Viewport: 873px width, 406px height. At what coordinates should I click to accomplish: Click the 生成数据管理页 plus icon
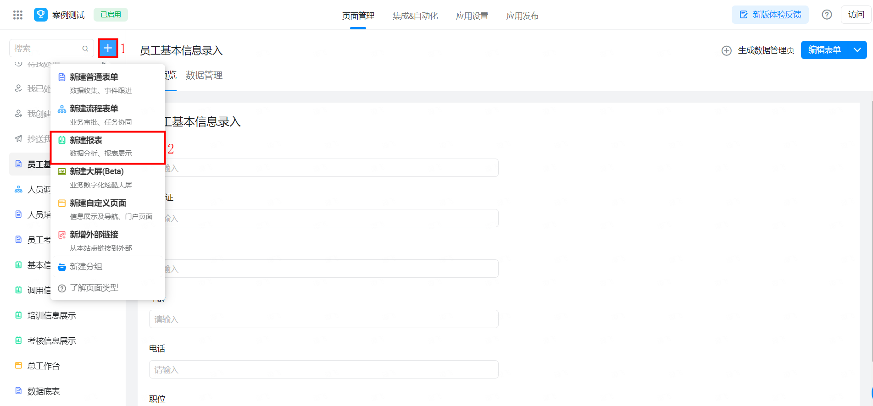(727, 51)
